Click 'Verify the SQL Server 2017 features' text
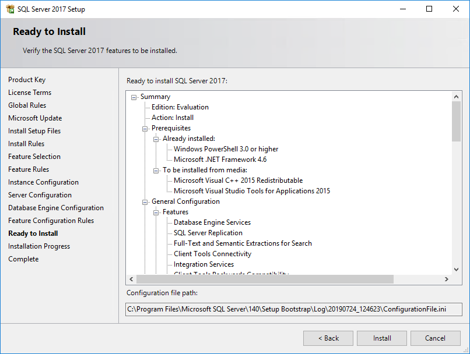 click(100, 51)
